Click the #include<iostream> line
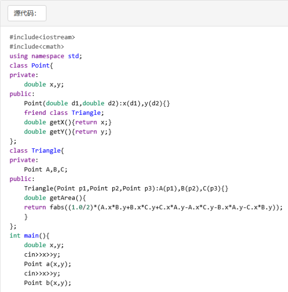288x292 pixels. pyautogui.click(x=42, y=37)
